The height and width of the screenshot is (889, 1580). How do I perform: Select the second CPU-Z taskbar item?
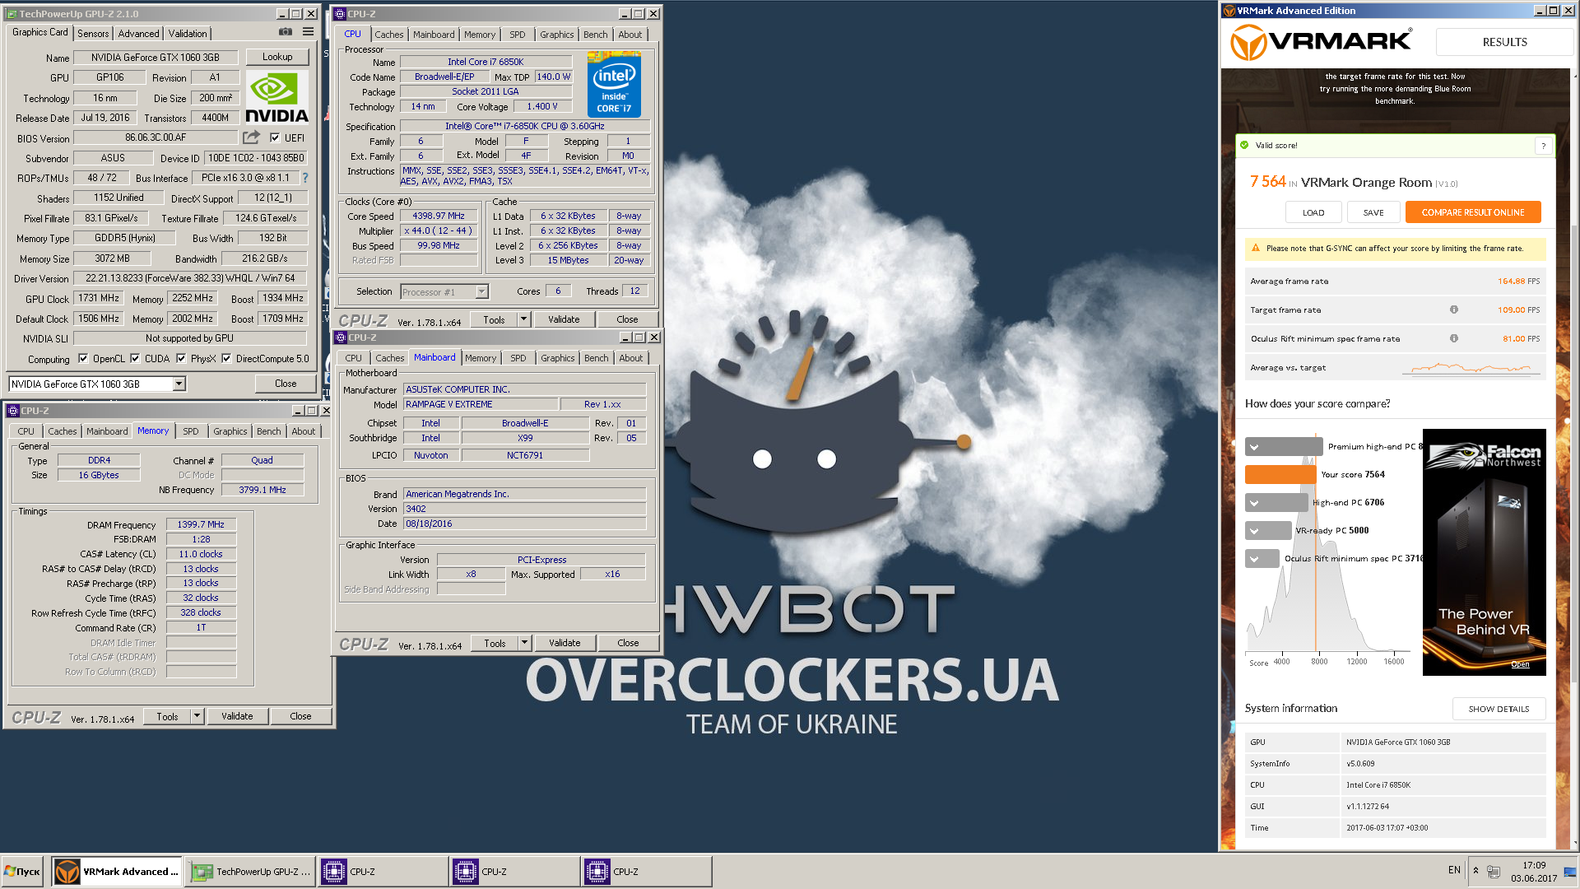click(515, 871)
